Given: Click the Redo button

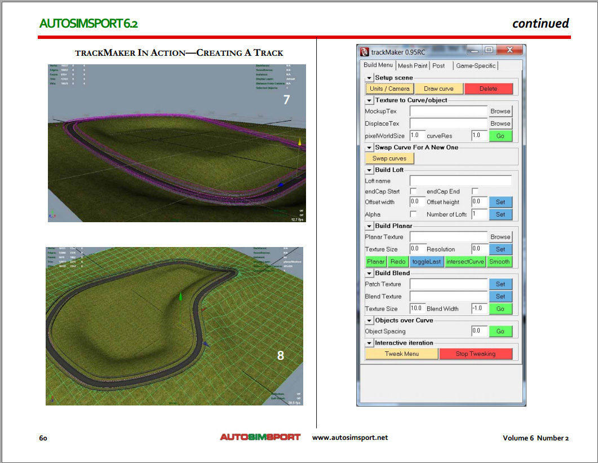Looking at the screenshot, I should click(x=398, y=262).
